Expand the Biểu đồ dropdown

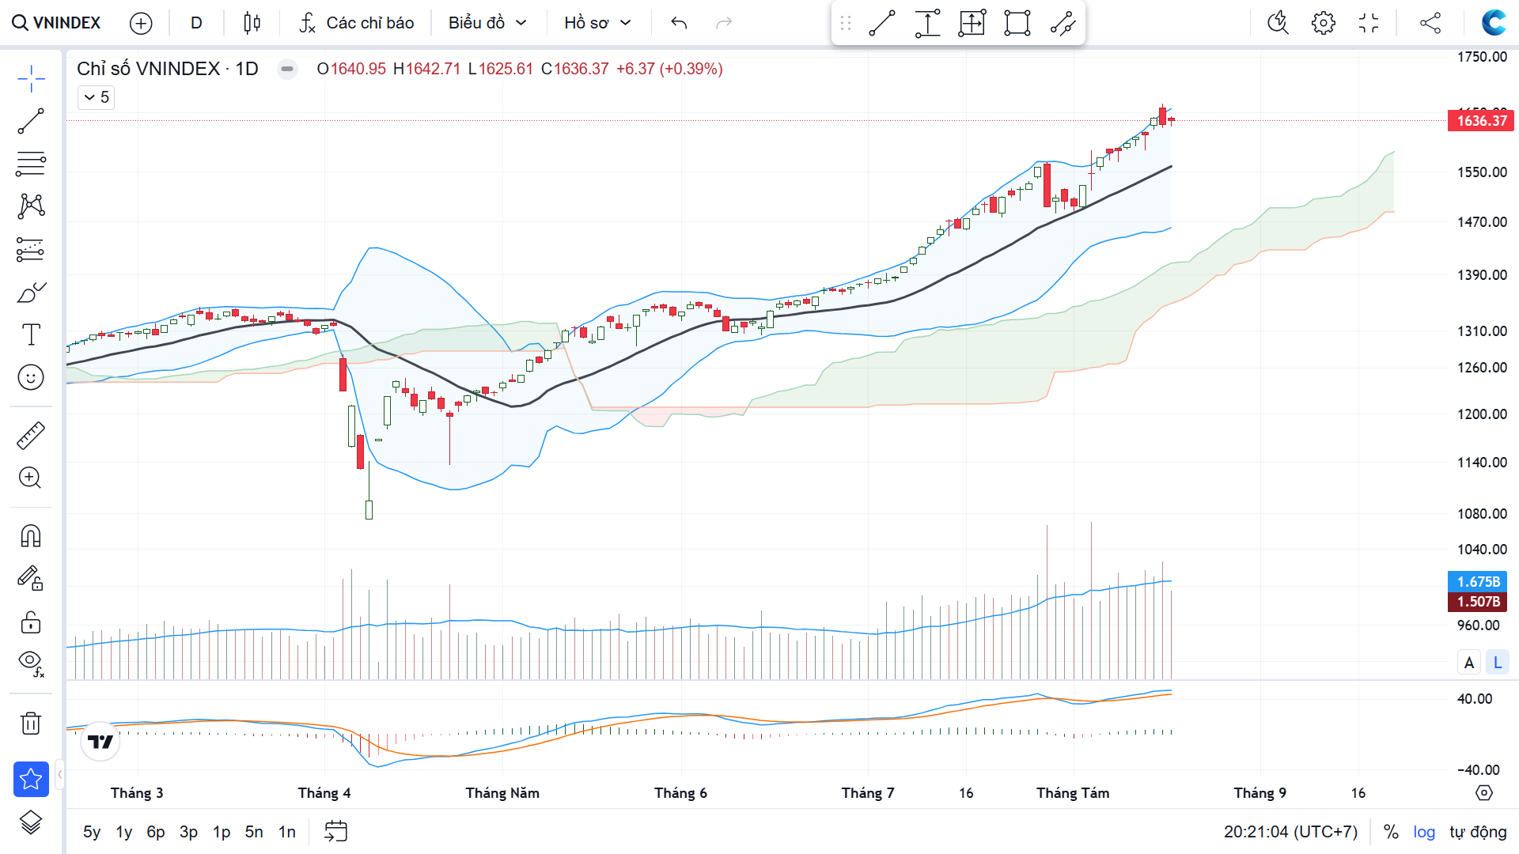tap(487, 23)
